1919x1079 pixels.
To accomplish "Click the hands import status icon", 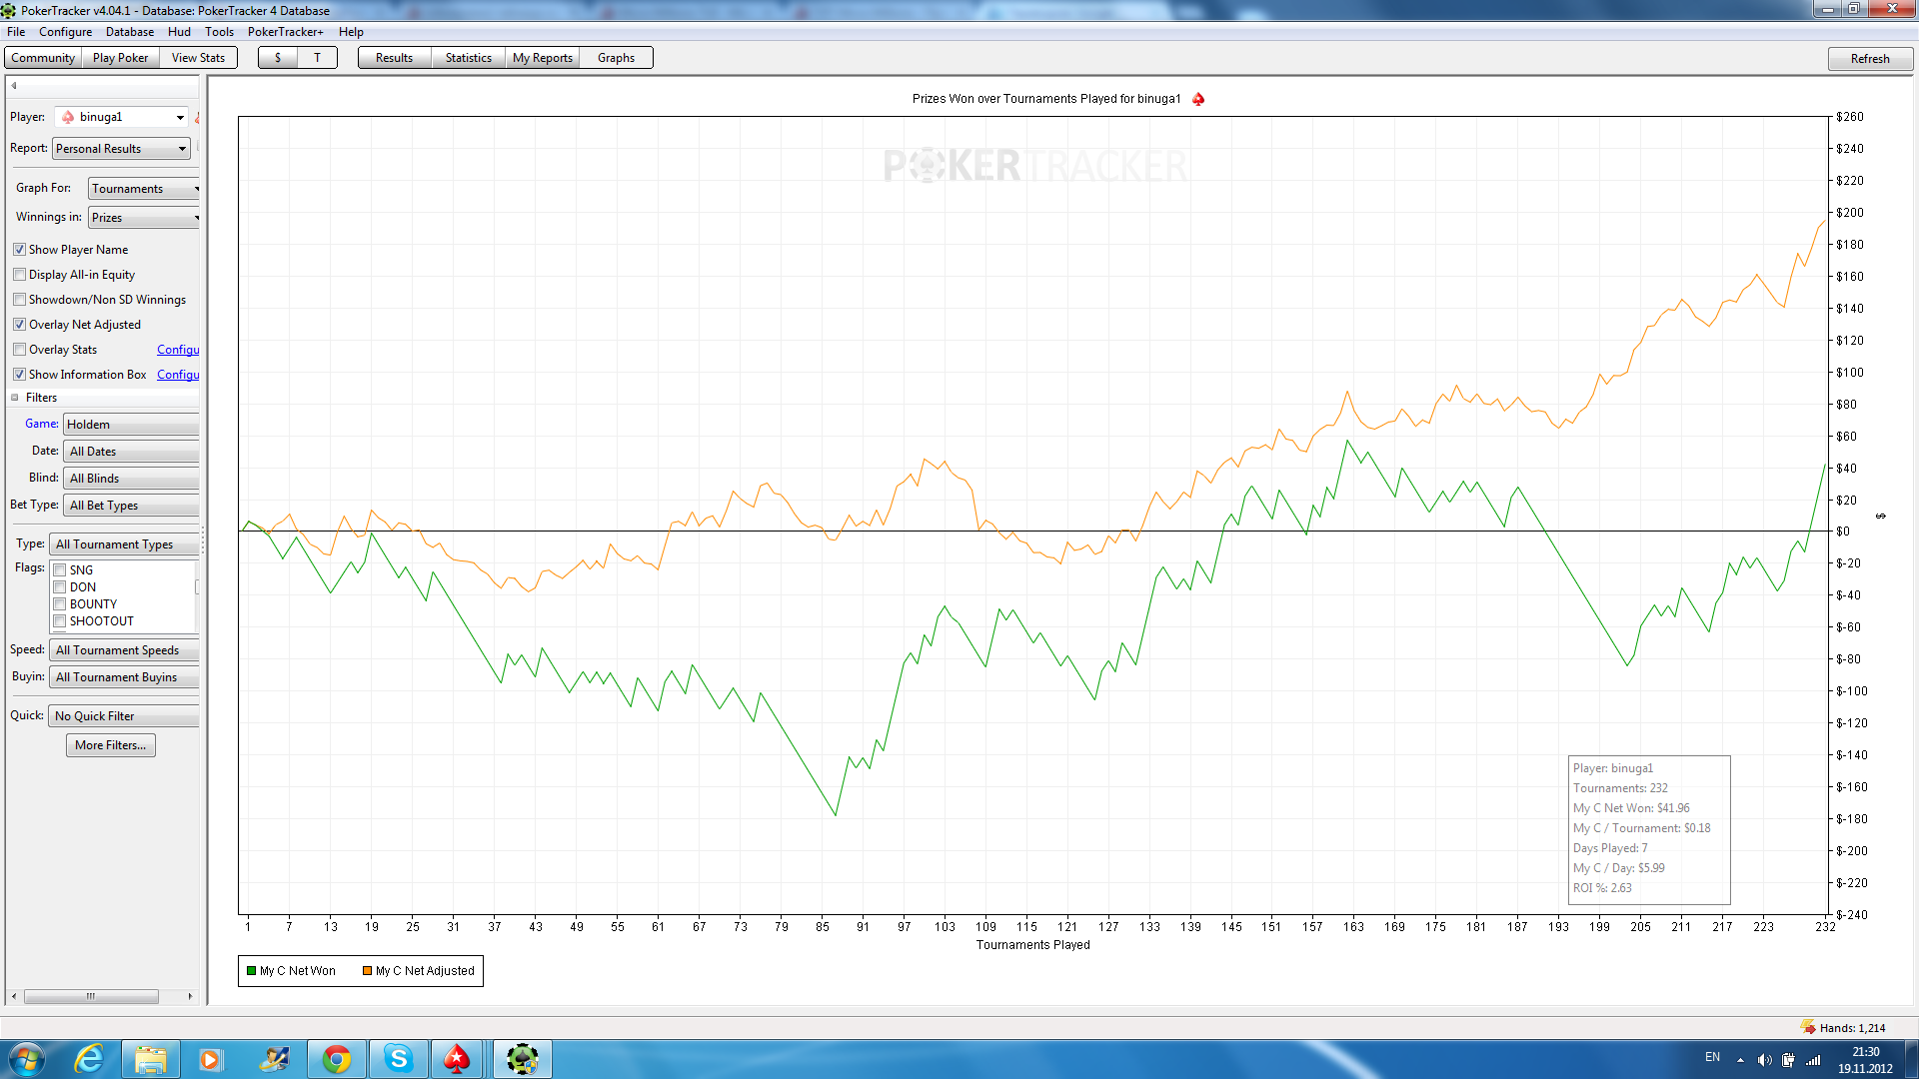I will tap(1808, 1027).
